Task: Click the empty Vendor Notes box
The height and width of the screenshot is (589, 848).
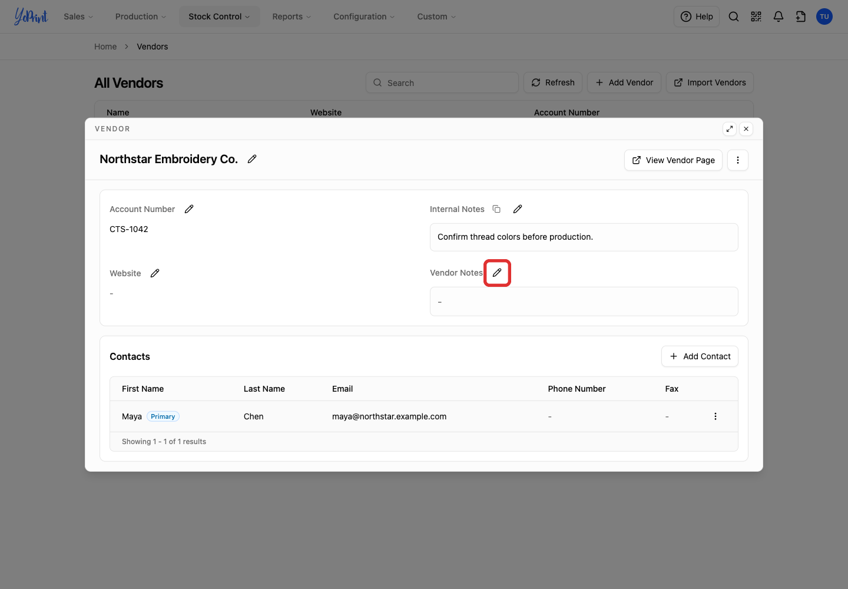Action: point(584,302)
